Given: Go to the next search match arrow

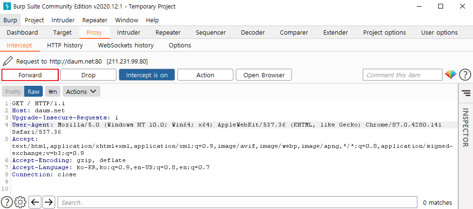Looking at the screenshot, I should (48, 202).
